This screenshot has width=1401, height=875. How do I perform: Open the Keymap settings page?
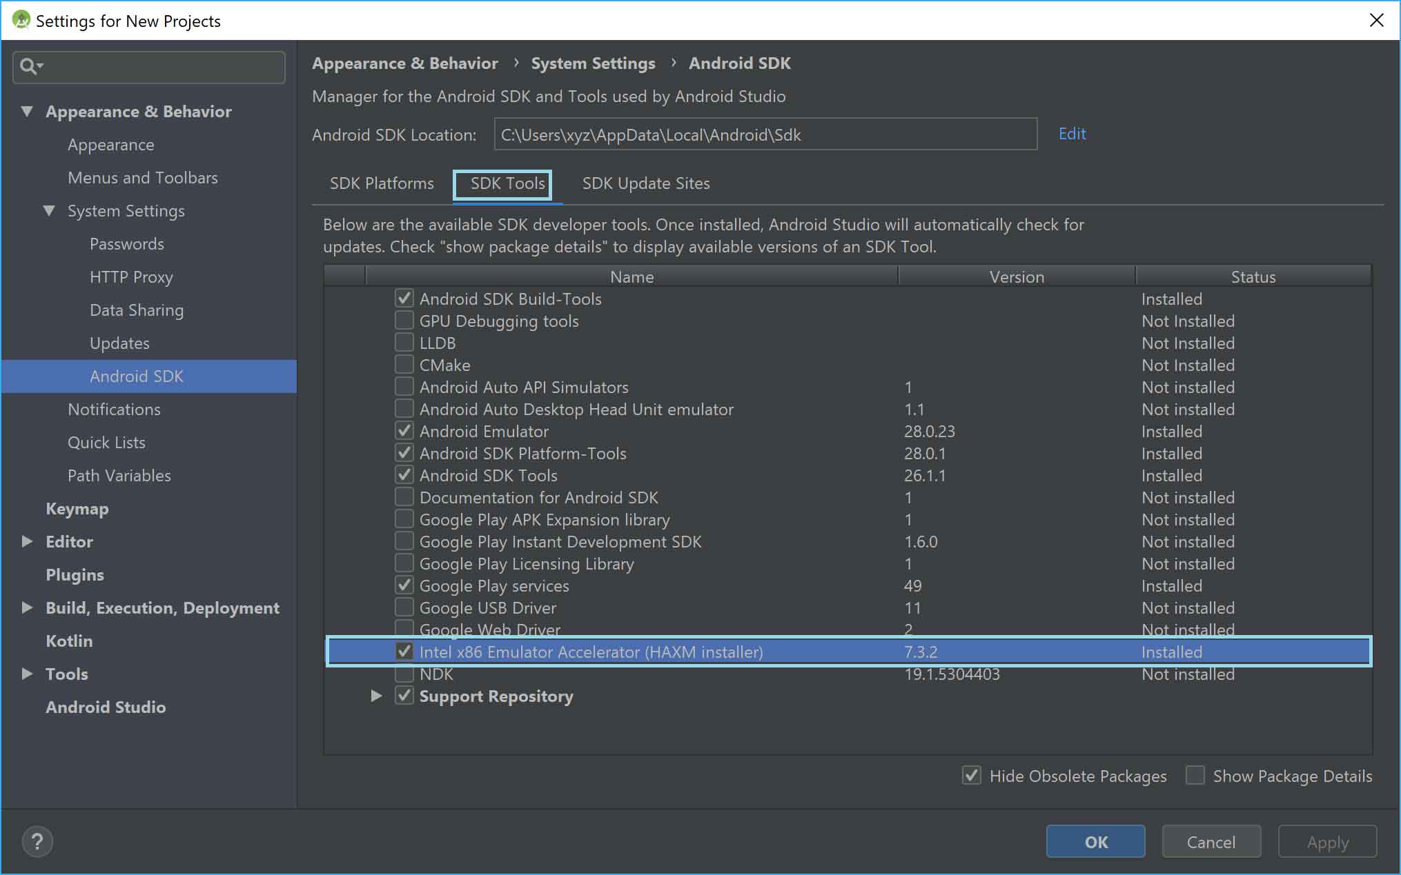(x=77, y=508)
